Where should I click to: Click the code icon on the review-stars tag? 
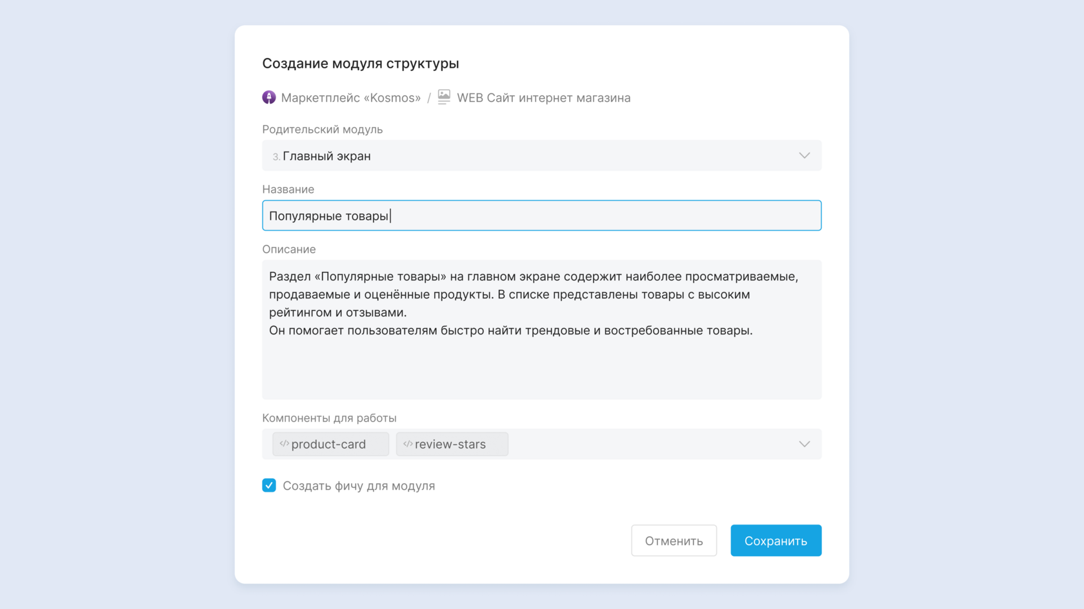(x=408, y=444)
